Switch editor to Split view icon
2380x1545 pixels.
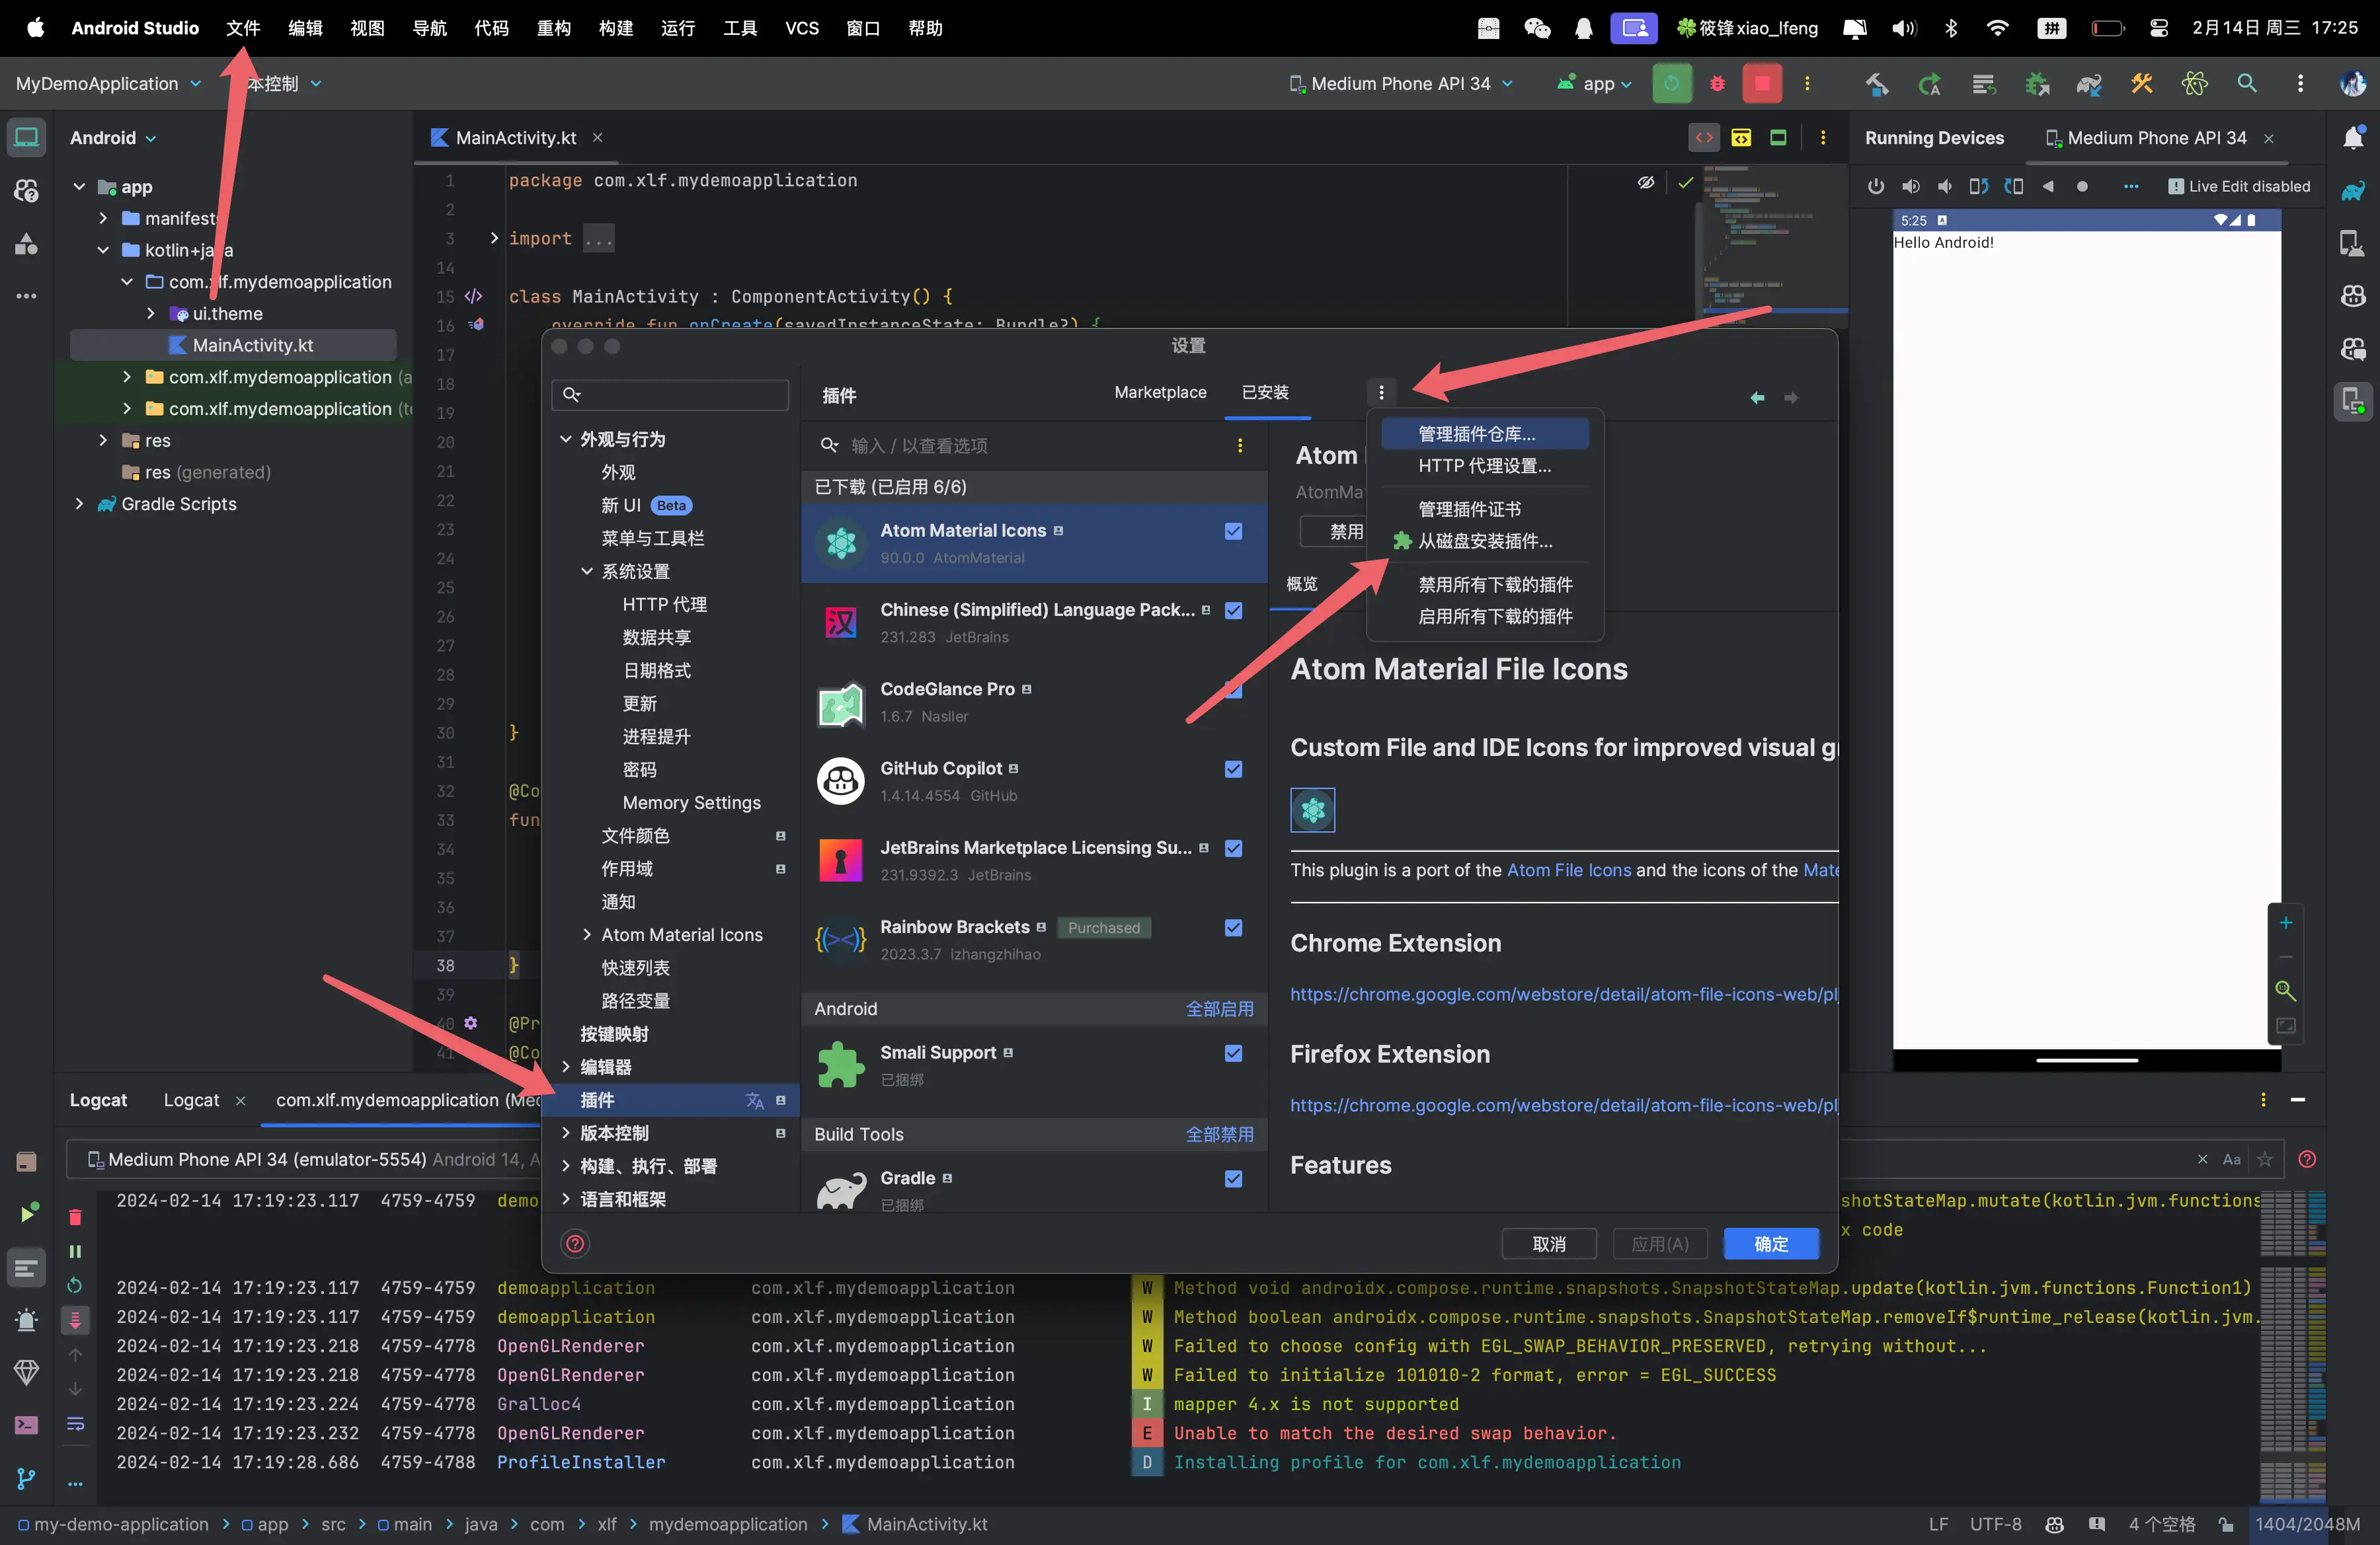(x=1740, y=138)
